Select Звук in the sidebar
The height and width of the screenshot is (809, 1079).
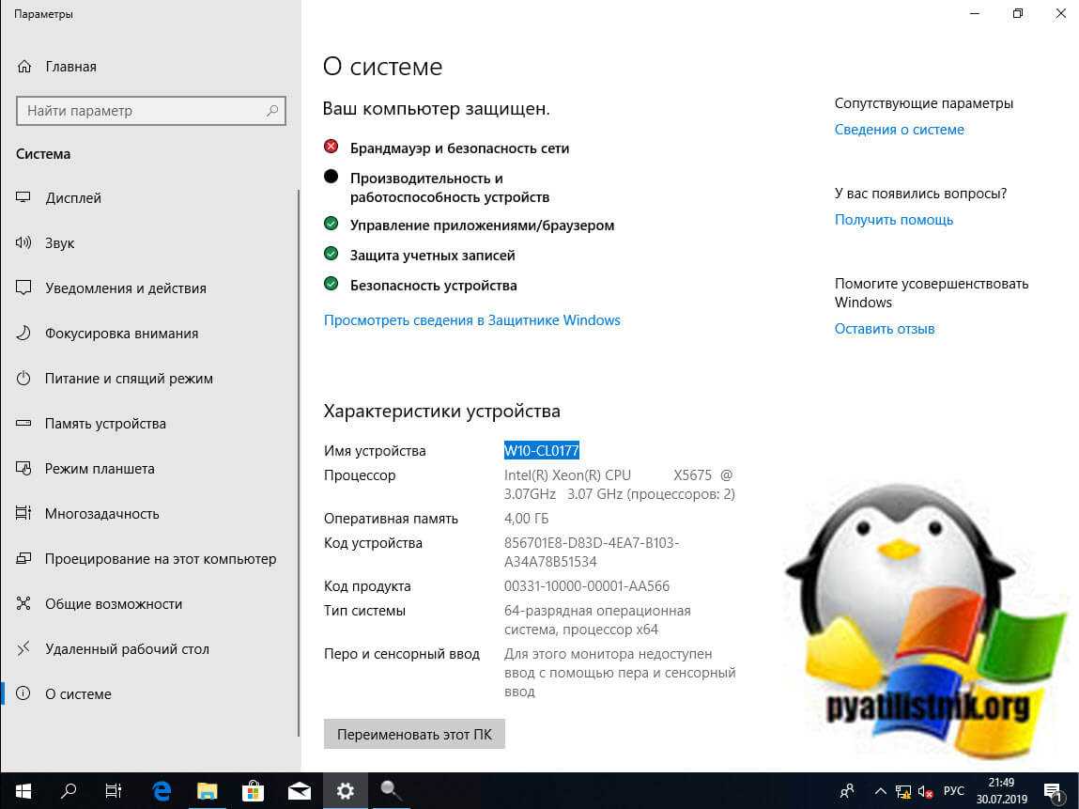[x=59, y=243]
